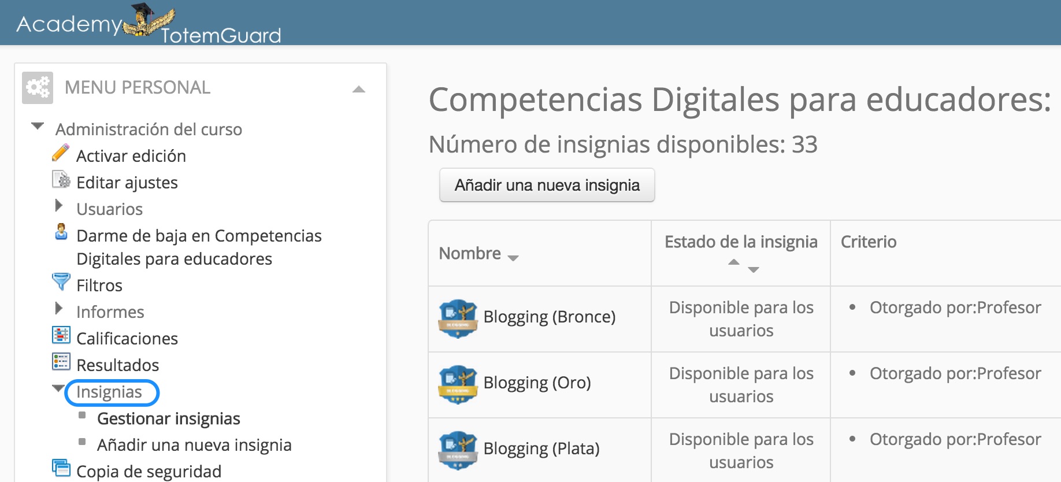This screenshot has width=1061, height=482.
Task: Open Administración del curso link
Action: click(x=149, y=129)
